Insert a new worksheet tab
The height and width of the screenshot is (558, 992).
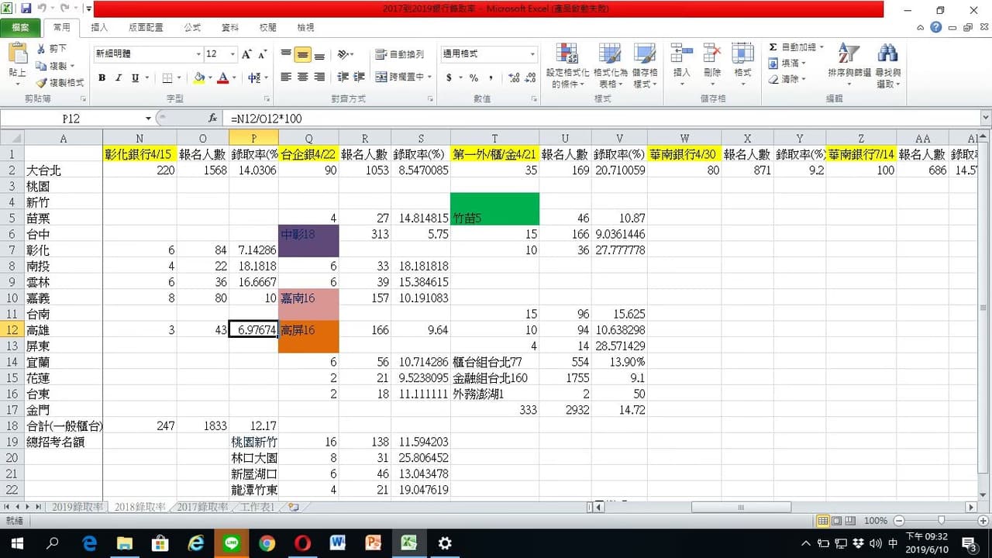coord(293,507)
